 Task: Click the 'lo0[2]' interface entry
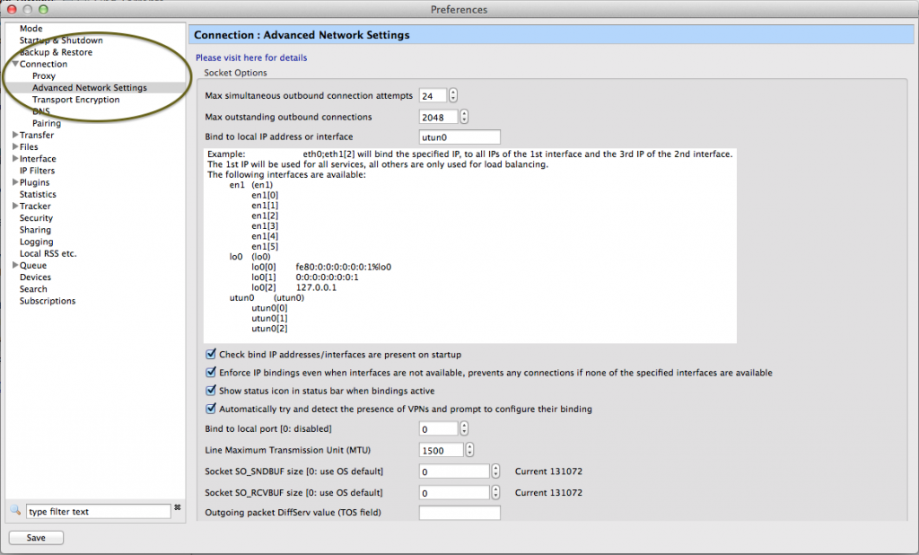[x=264, y=287]
